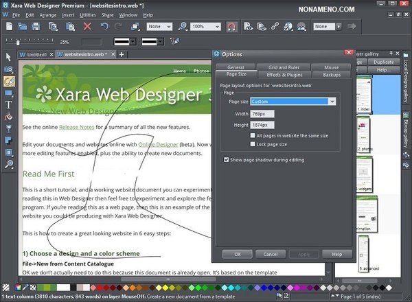Select the Photo tool camera icon
The image size is (412, 302).
(9, 69)
